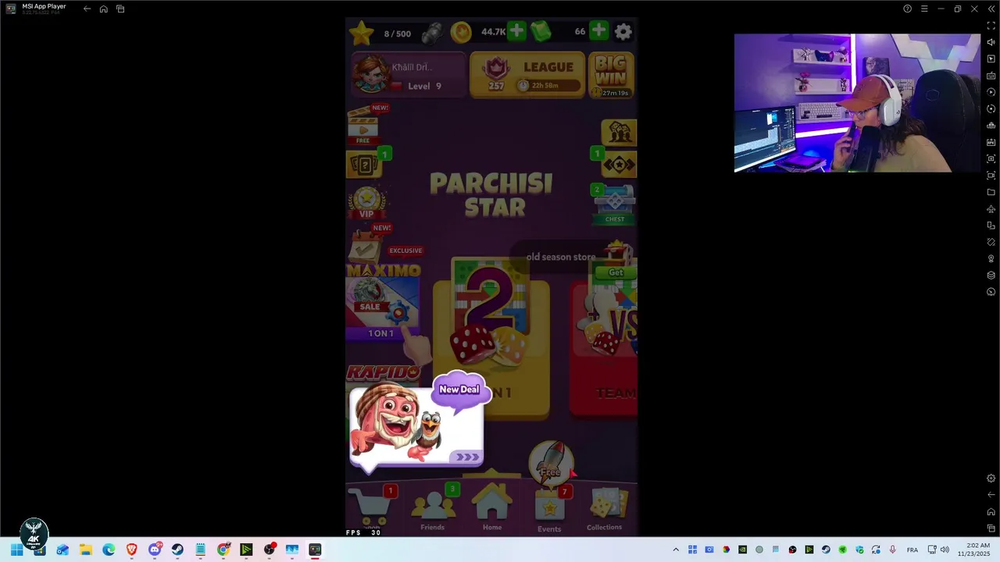Open the MAXIMO sale offer
Image resolution: width=1000 pixels, height=562 pixels.
coord(383,303)
